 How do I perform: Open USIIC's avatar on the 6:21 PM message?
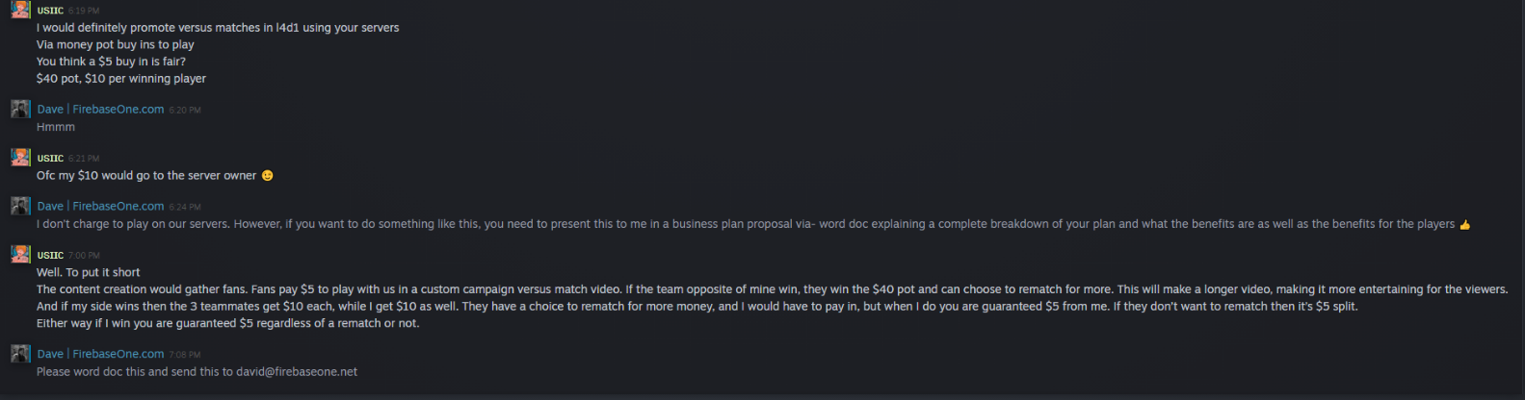pyautogui.click(x=20, y=158)
